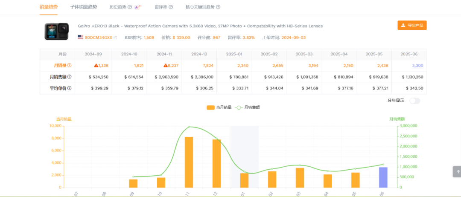The height and width of the screenshot is (197, 461).
Task: Select the BSR rank value 1,508
Action: (x=149, y=38)
